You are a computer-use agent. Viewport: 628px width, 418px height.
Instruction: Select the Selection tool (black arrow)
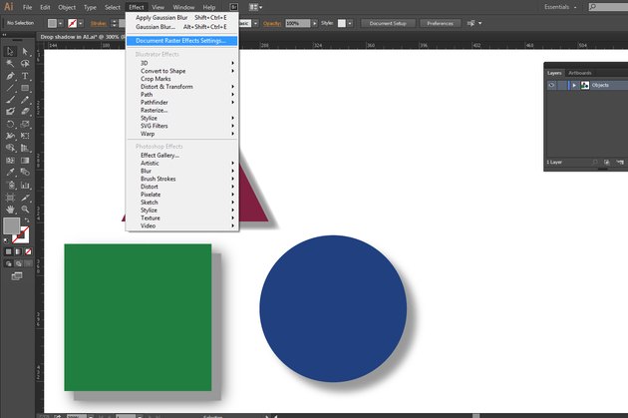pos(10,51)
